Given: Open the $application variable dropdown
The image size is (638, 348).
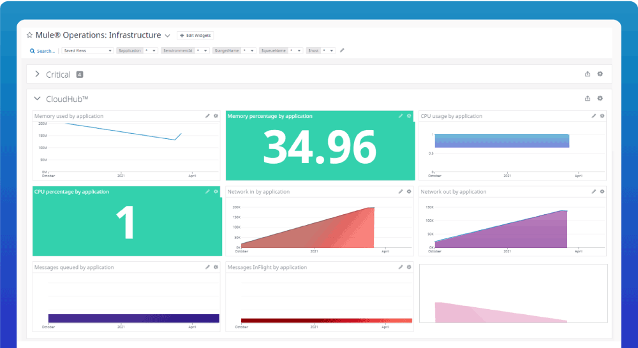Looking at the screenshot, I should 154,51.
